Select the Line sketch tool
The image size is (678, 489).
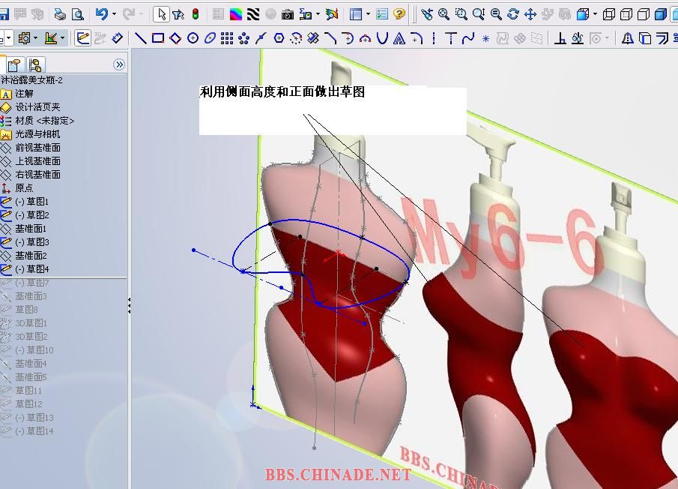coord(141,38)
